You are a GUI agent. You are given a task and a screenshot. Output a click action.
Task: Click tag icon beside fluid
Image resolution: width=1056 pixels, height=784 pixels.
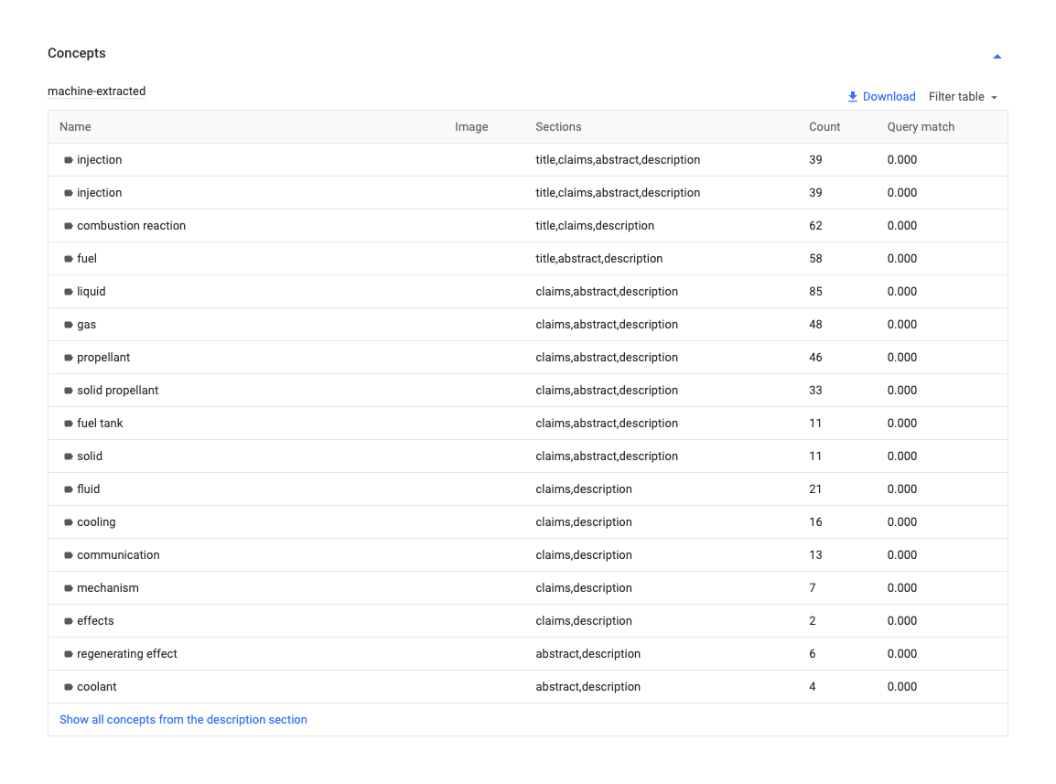click(x=68, y=490)
